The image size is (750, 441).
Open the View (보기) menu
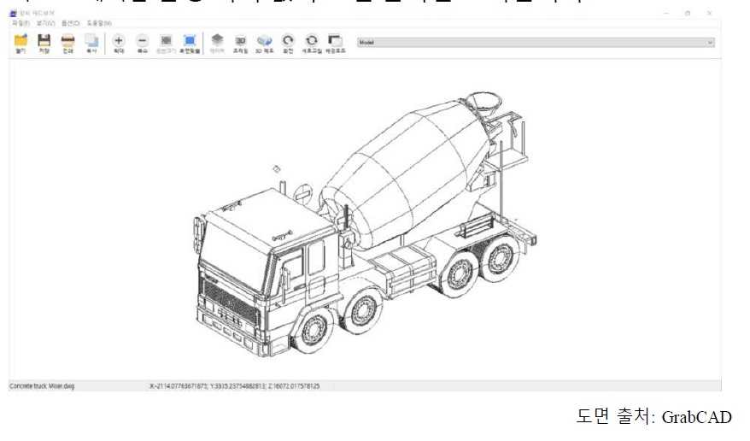click(46, 23)
